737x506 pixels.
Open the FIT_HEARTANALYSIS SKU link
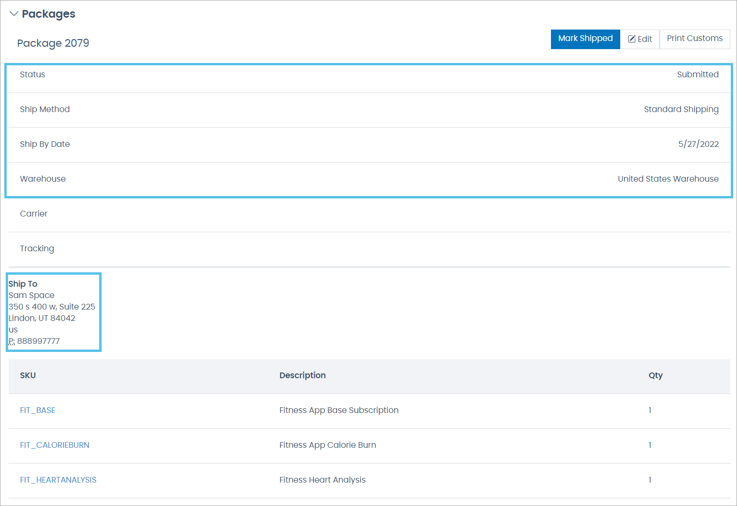coord(58,480)
